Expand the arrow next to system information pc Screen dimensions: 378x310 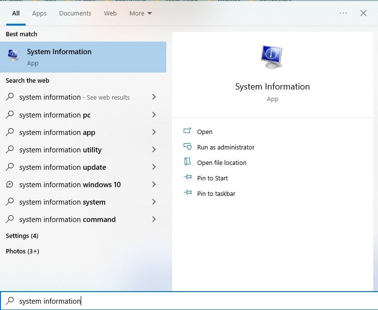(154, 115)
